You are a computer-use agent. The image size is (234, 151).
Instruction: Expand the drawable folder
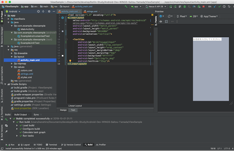[12, 53]
